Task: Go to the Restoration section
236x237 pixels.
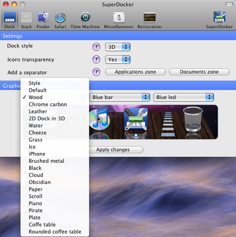Action: pos(149,20)
